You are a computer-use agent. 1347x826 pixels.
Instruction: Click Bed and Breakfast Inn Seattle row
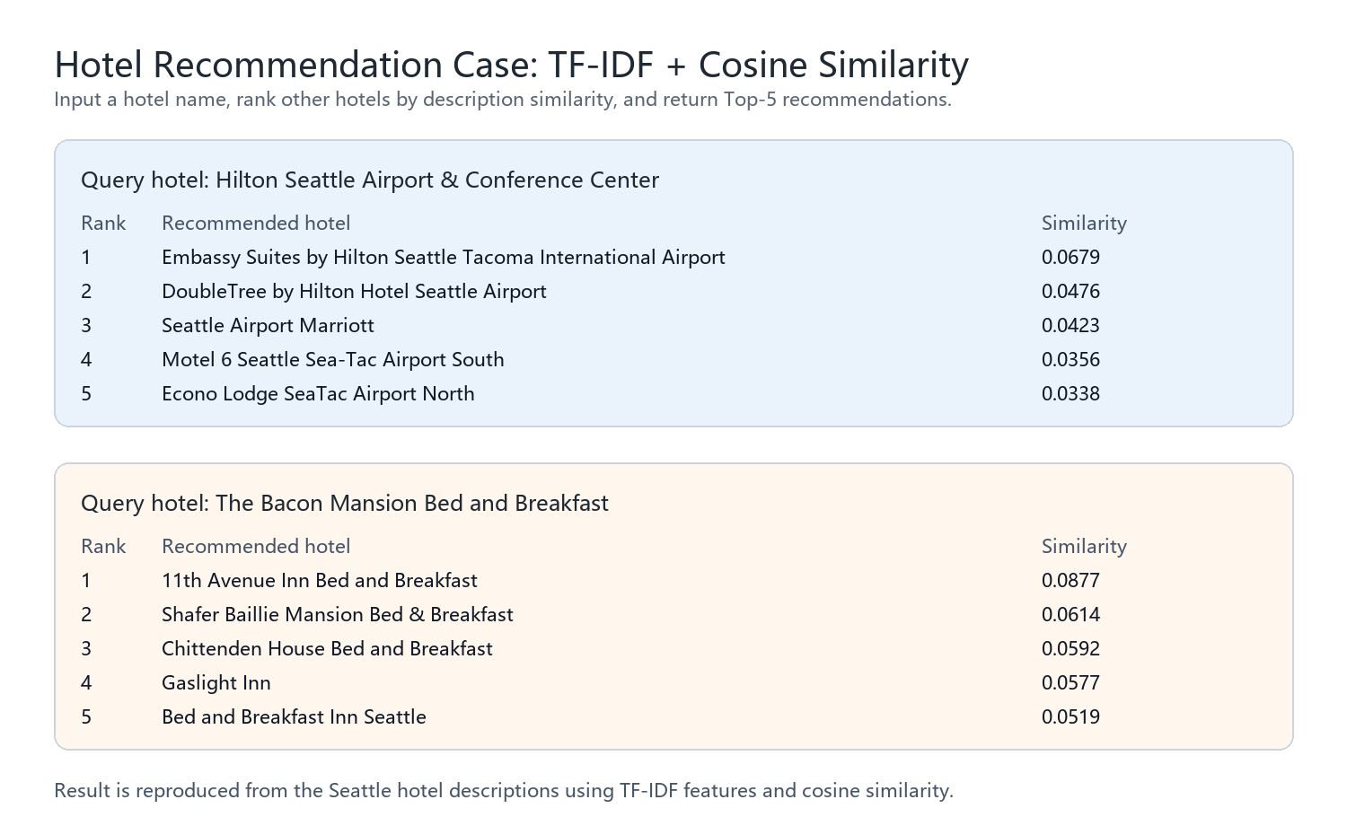tap(673, 717)
